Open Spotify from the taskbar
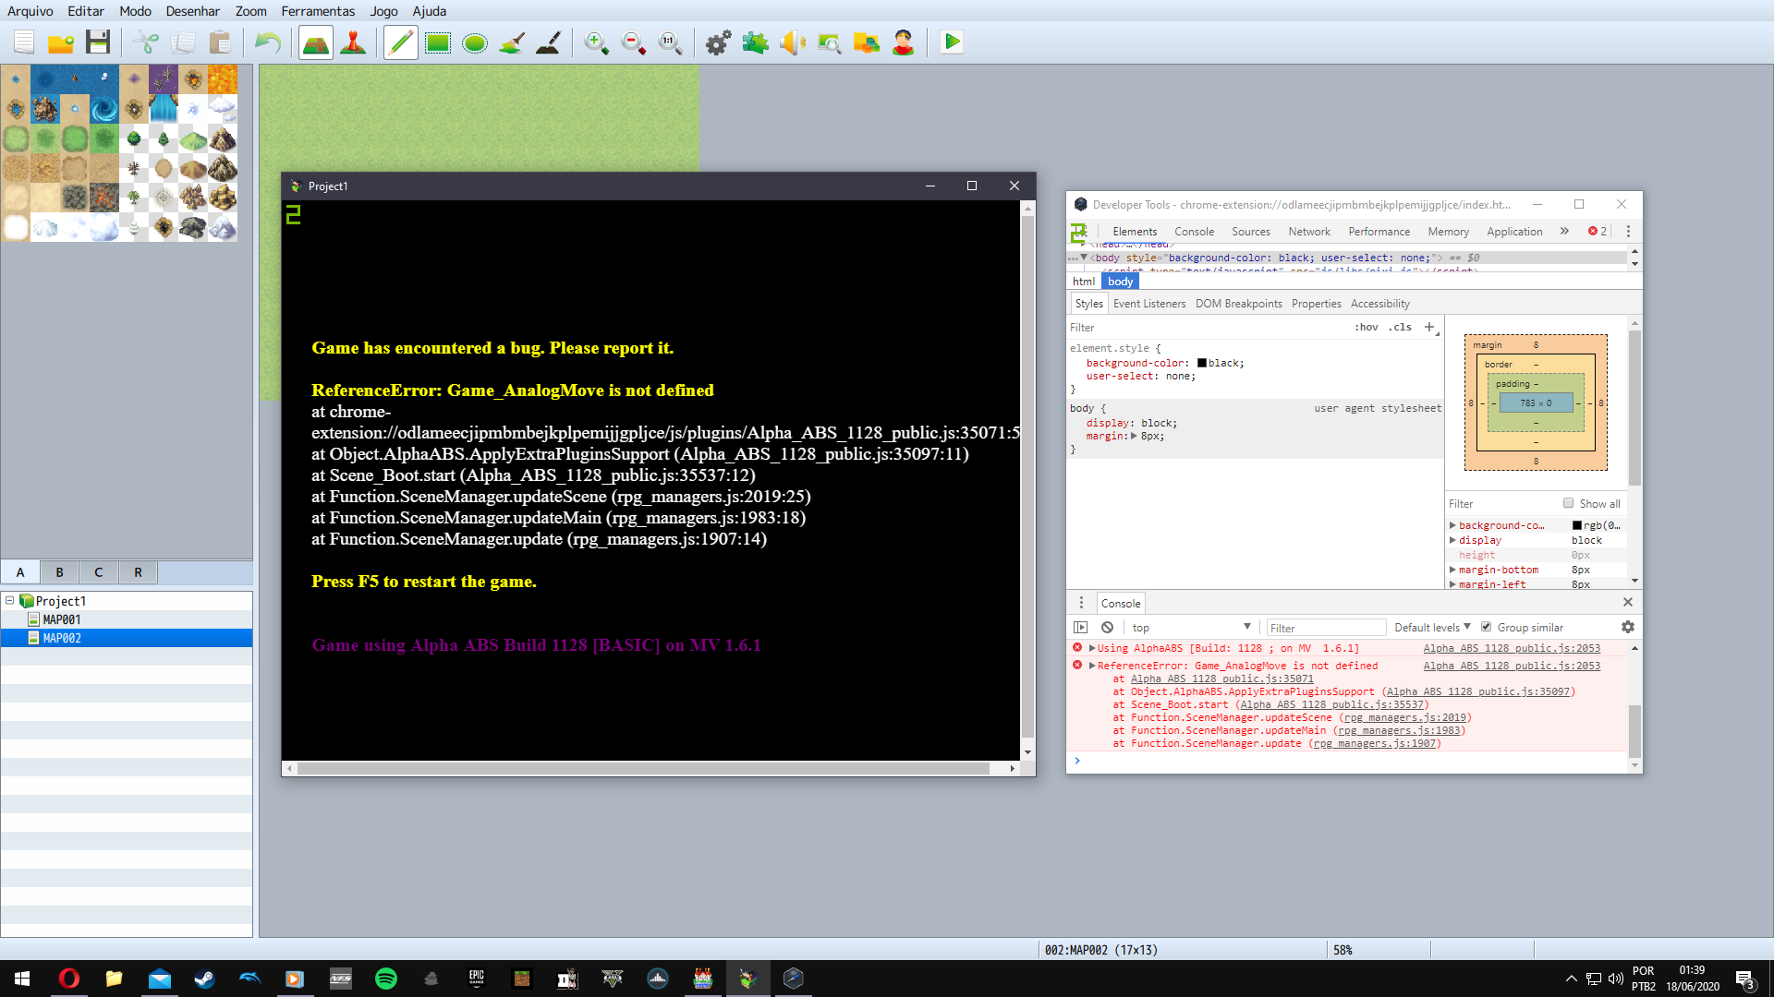The height and width of the screenshot is (997, 1774). pyautogui.click(x=386, y=979)
